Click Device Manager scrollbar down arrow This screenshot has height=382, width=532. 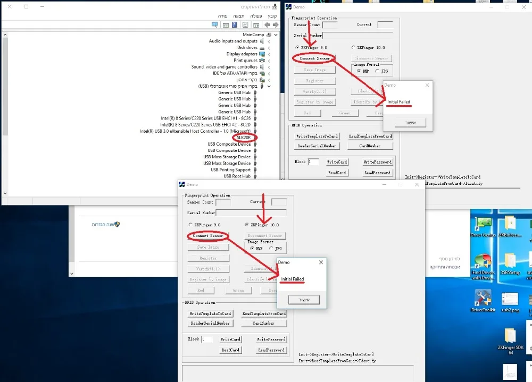coord(5,193)
